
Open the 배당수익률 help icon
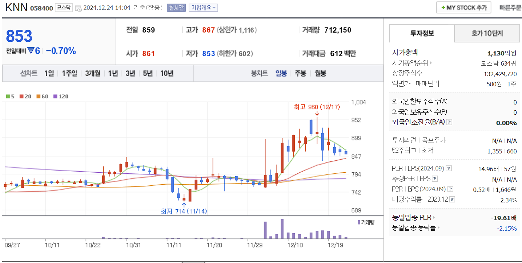(452, 199)
